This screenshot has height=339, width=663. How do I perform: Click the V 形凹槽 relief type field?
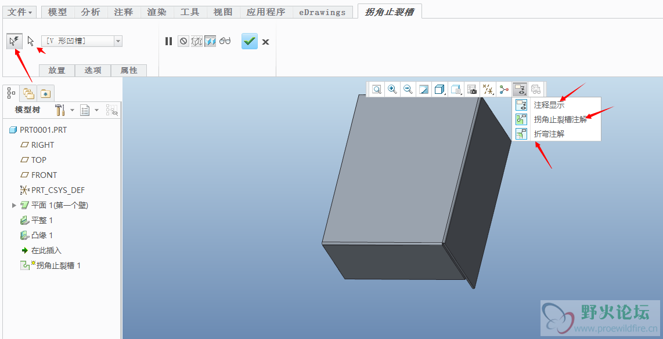tap(78, 41)
